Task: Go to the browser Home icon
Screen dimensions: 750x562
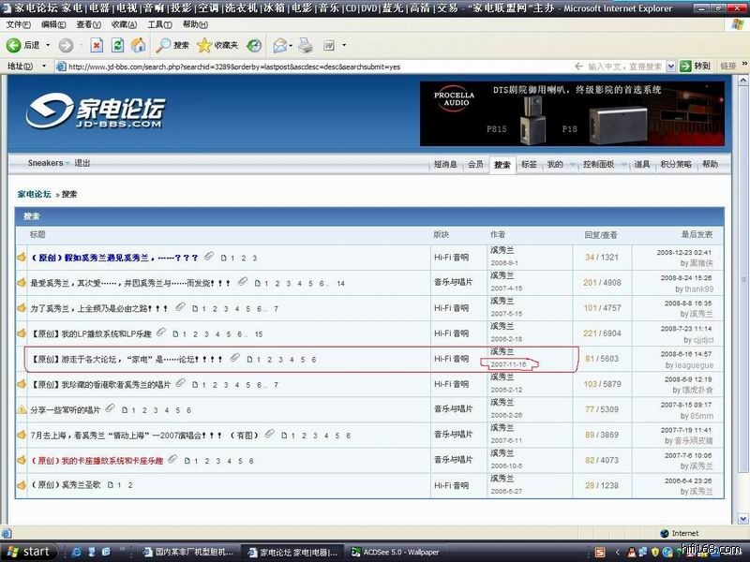Action: [x=139, y=45]
